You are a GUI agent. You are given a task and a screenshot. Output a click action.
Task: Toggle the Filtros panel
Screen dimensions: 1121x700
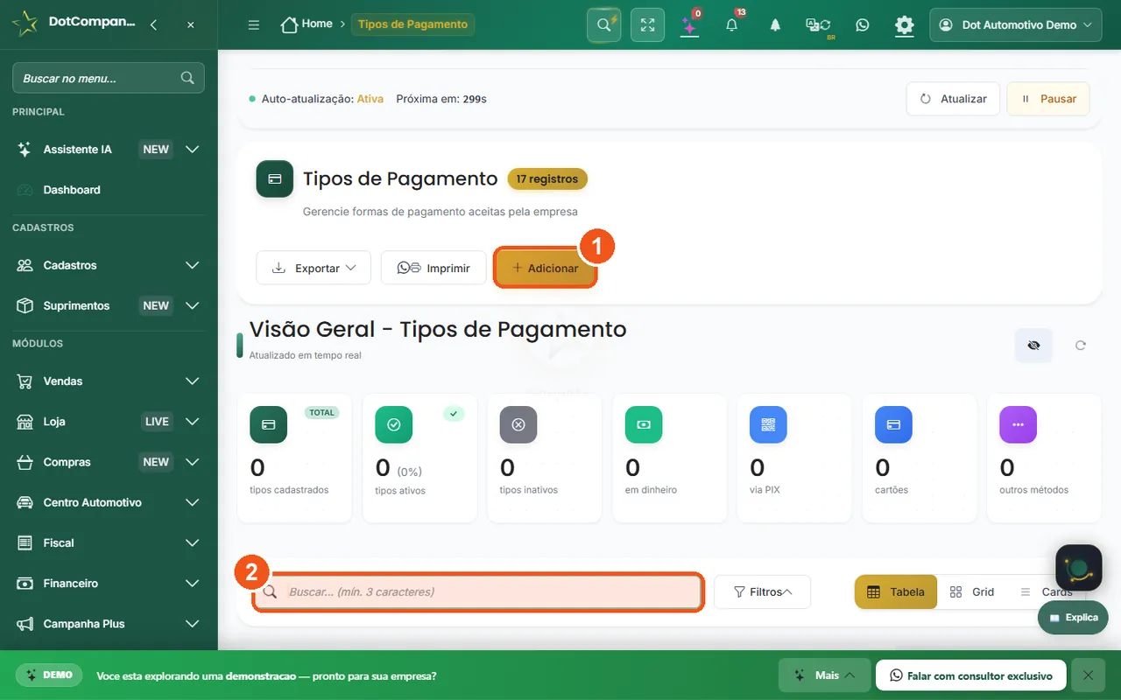763,591
